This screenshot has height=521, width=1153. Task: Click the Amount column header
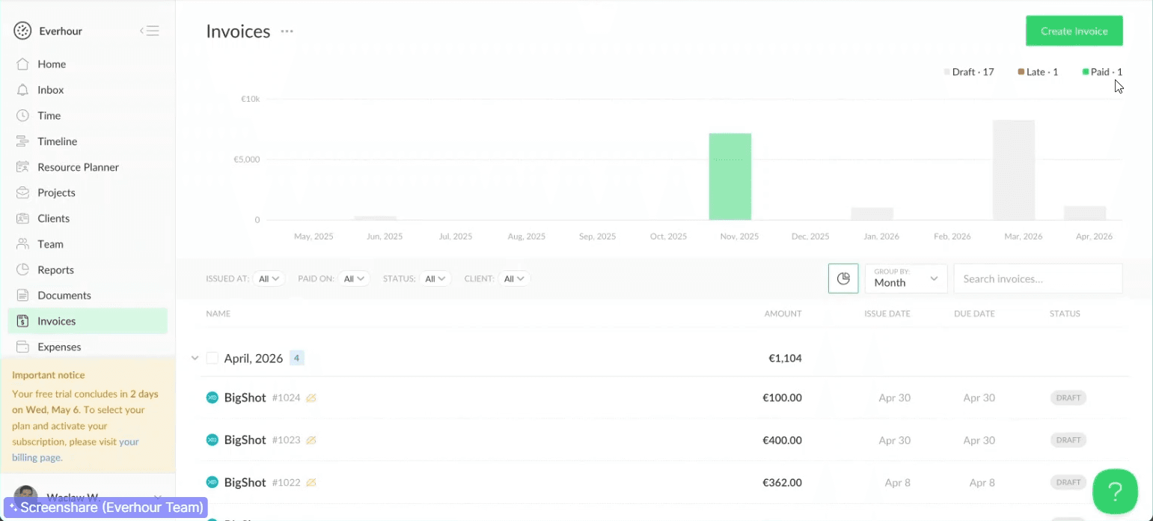click(783, 314)
